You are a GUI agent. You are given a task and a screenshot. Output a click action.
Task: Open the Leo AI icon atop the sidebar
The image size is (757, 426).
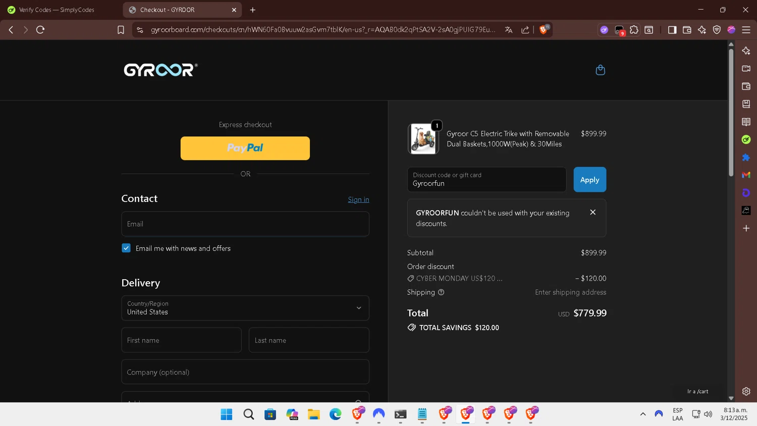(746, 50)
